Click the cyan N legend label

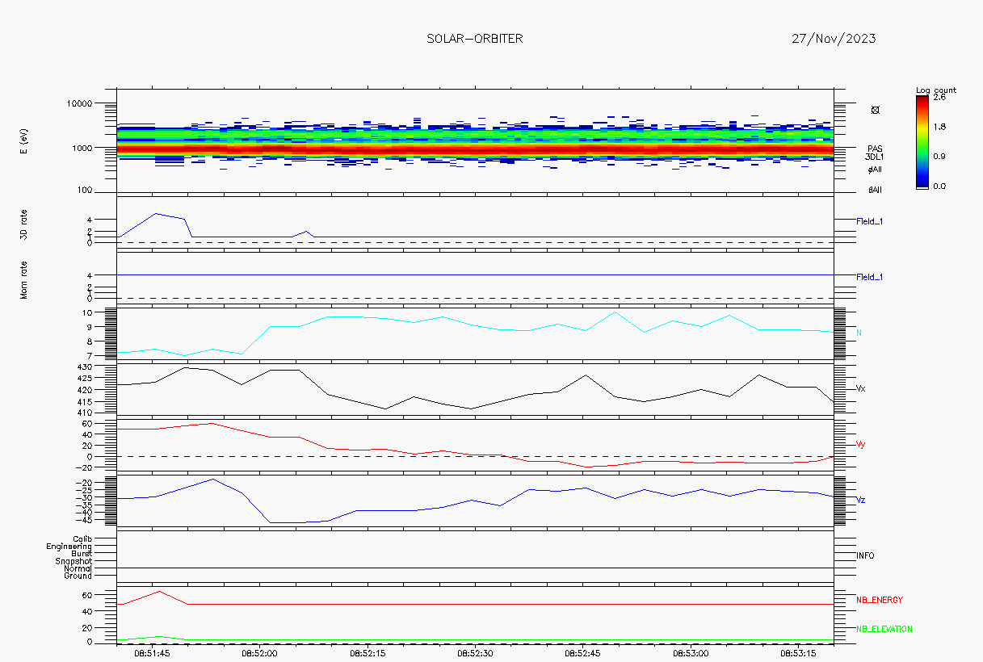pyautogui.click(x=859, y=333)
